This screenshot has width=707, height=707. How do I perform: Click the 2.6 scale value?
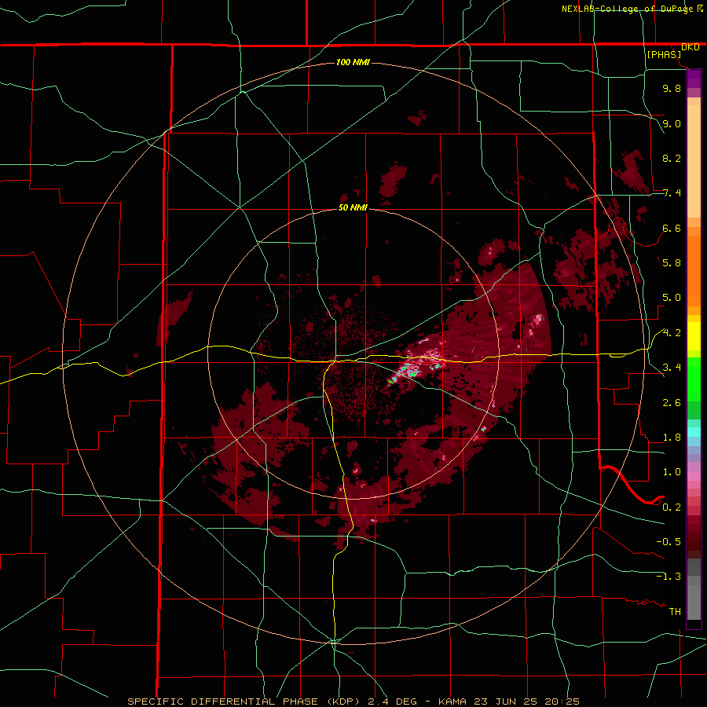click(x=672, y=402)
